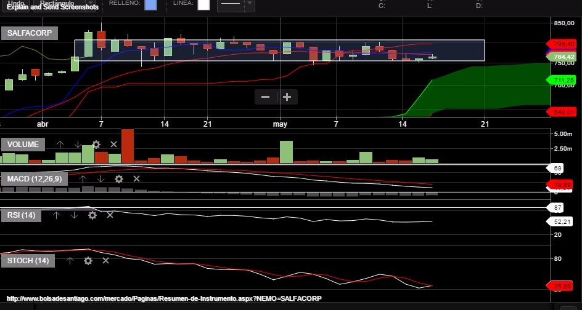Open MACD (12,26,9) settings gear
Image resolution: width=582 pixels, height=310 pixels.
click(x=119, y=179)
